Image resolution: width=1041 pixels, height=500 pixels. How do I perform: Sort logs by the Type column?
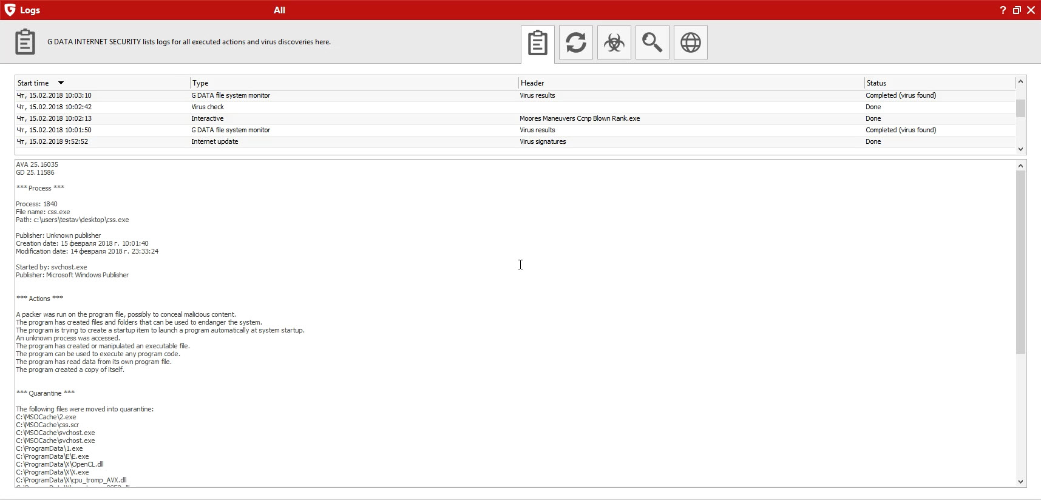tap(354, 83)
